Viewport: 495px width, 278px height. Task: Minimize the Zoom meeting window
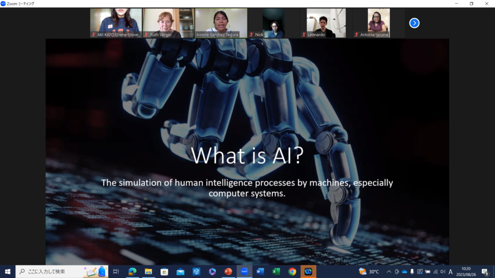(x=456, y=3)
